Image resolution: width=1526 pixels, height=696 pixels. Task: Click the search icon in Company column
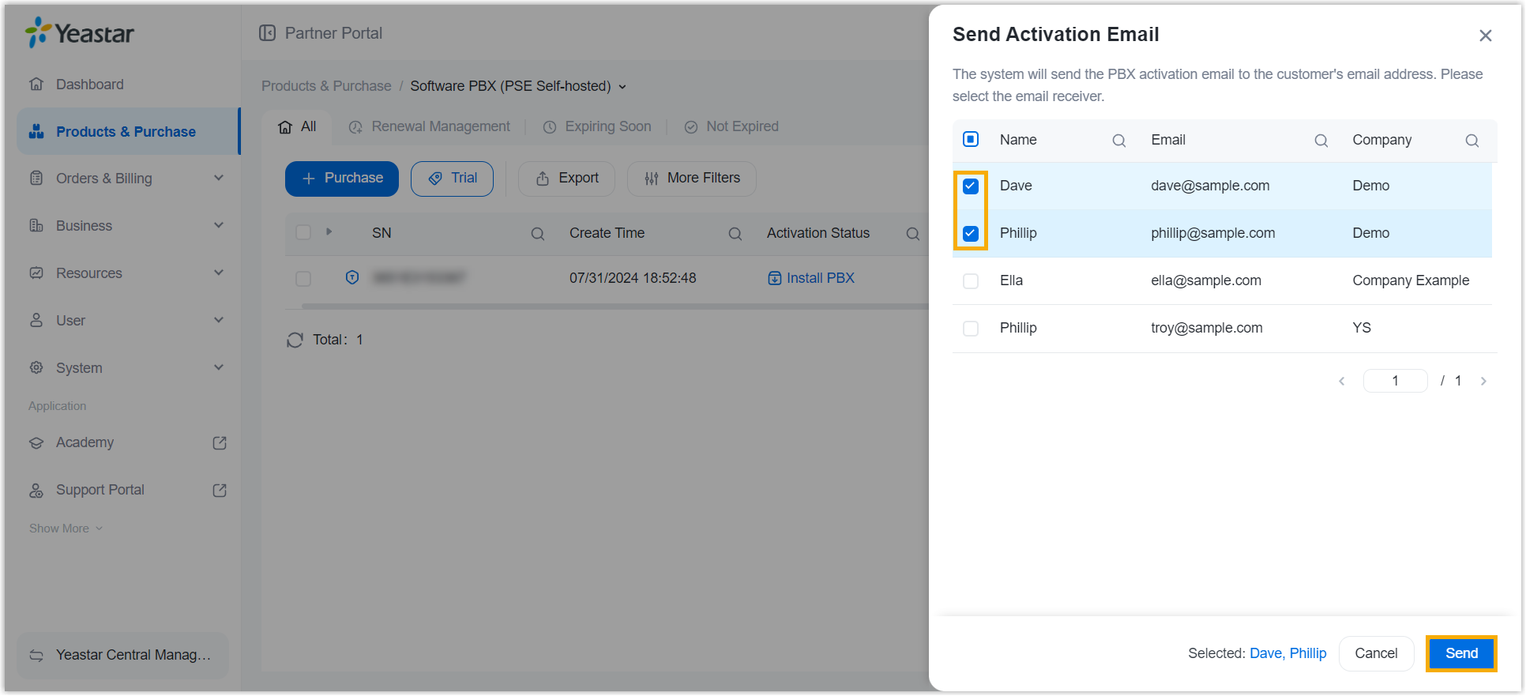pos(1471,141)
